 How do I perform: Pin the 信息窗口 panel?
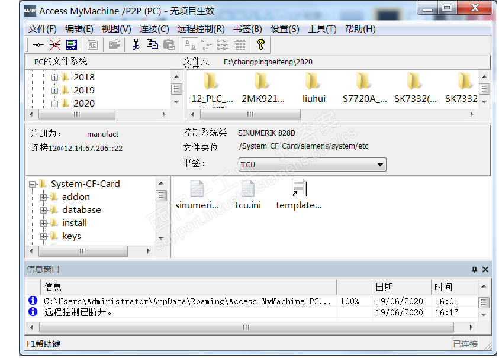[x=474, y=269]
